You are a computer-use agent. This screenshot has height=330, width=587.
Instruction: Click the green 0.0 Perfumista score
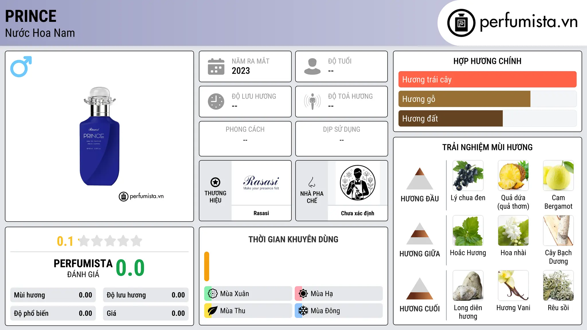coord(130,268)
